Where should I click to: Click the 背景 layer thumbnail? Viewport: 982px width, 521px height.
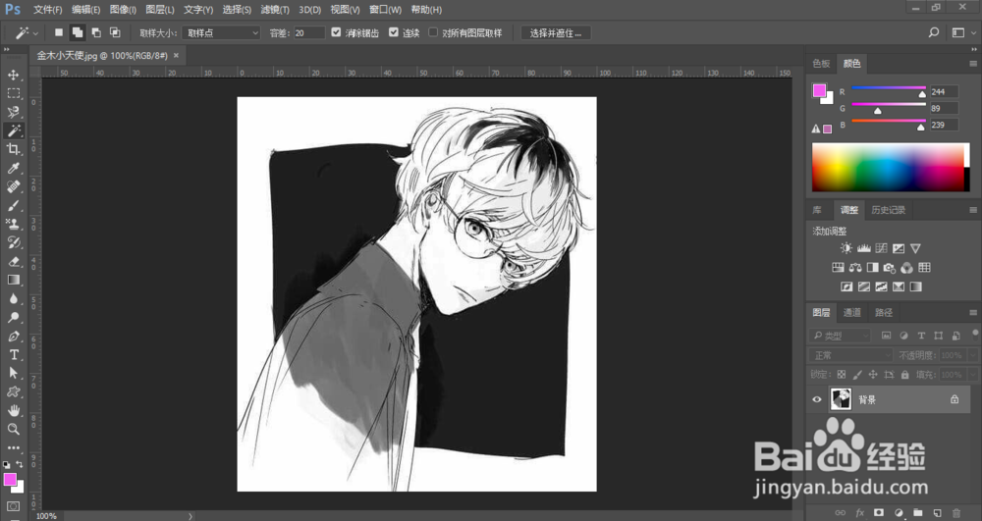click(x=841, y=399)
